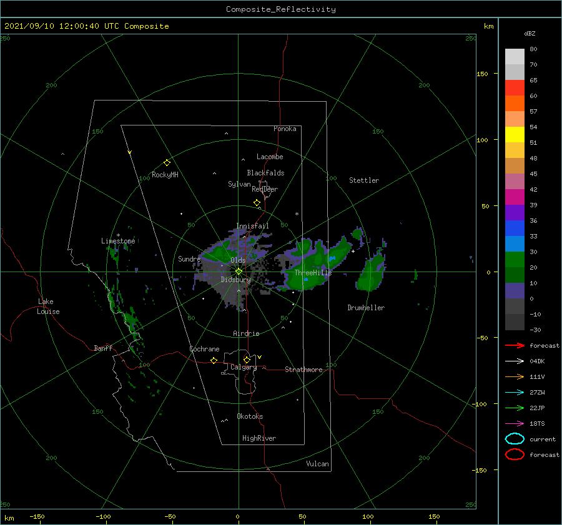Click the yellow diamond marker below RedDeer
The height and width of the screenshot is (525, 562).
[257, 203]
